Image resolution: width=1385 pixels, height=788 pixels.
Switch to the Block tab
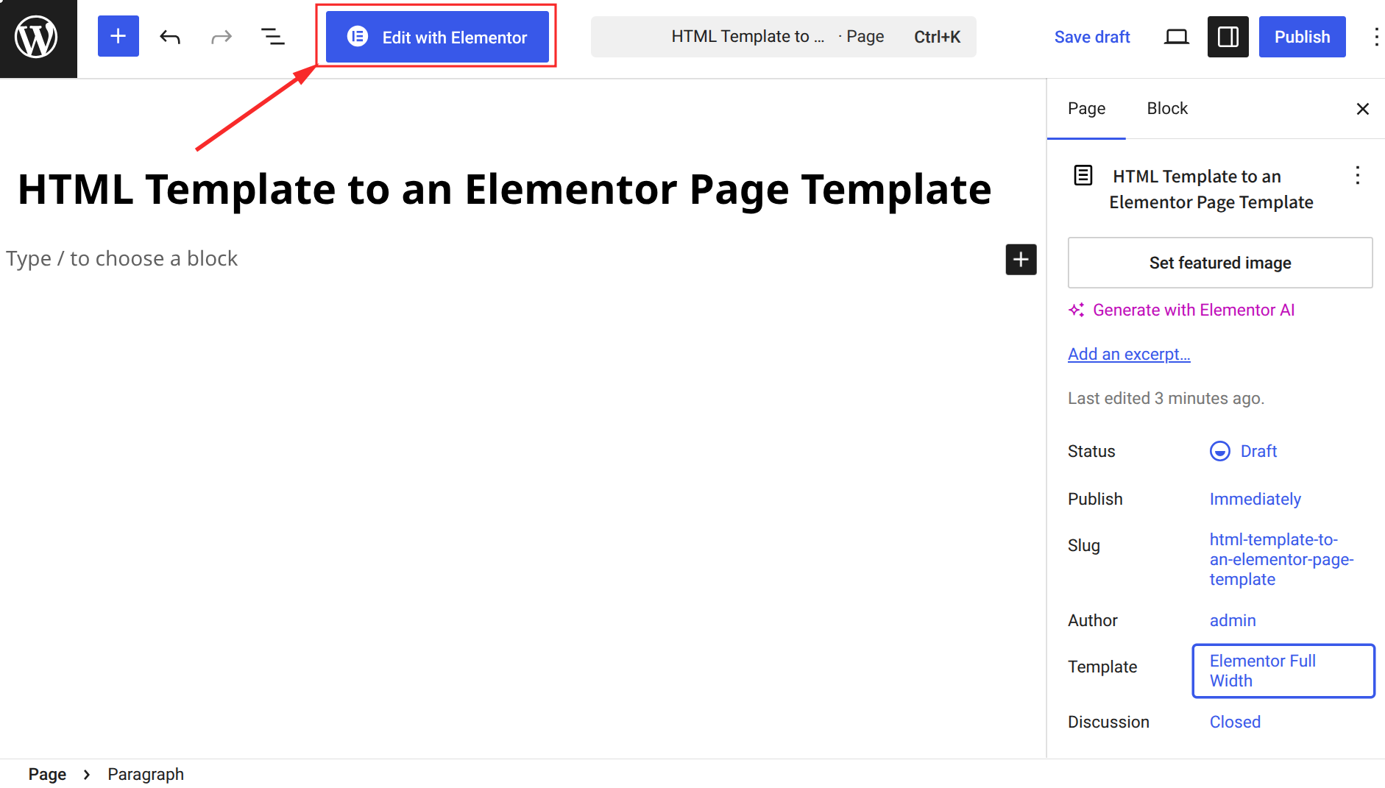click(1167, 109)
